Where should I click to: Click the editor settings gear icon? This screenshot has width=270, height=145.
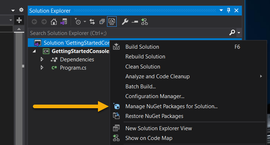coord(21,10)
